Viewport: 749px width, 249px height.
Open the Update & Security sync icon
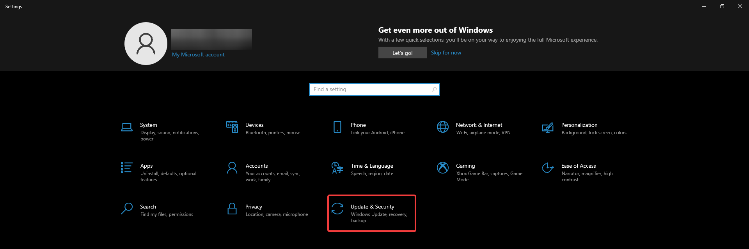point(337,209)
